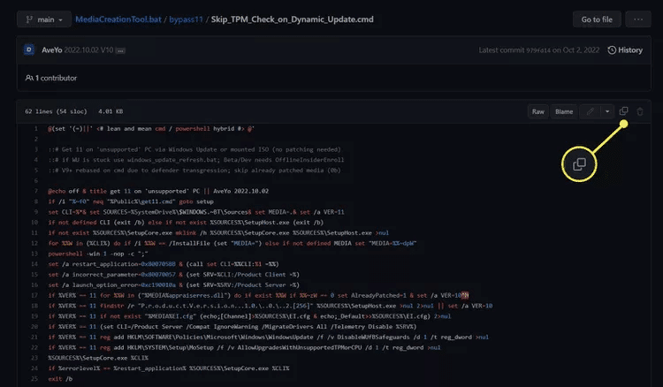Open the AveYo author profile link
663x387 pixels.
[51, 49]
